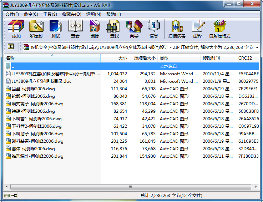This screenshot has height=202, width=263.
Task: Click 本地磁盘 in the parent row
Action: [168, 66]
